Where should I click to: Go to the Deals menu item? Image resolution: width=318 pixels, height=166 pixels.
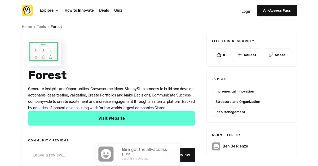click(x=104, y=11)
